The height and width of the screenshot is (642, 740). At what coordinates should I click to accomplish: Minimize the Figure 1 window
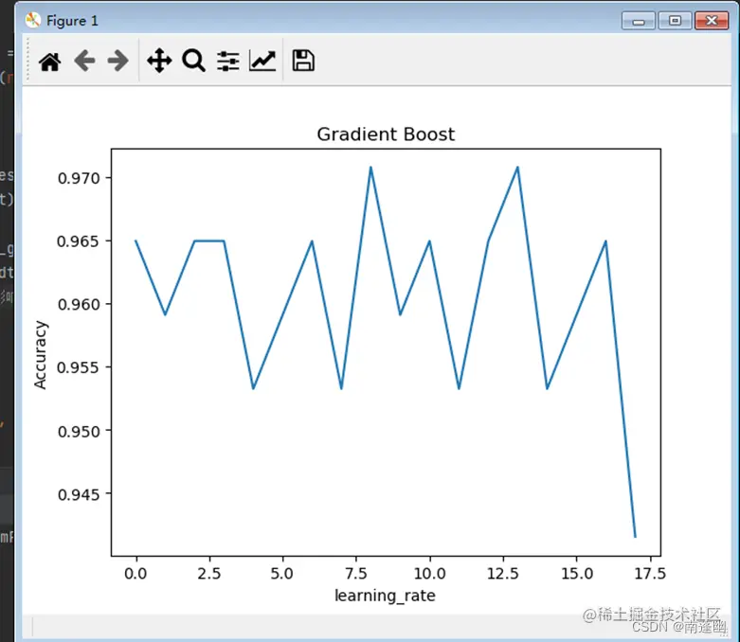tap(638, 21)
